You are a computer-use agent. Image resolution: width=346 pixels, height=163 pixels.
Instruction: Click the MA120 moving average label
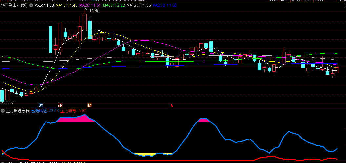pyautogui.click(x=138, y=6)
